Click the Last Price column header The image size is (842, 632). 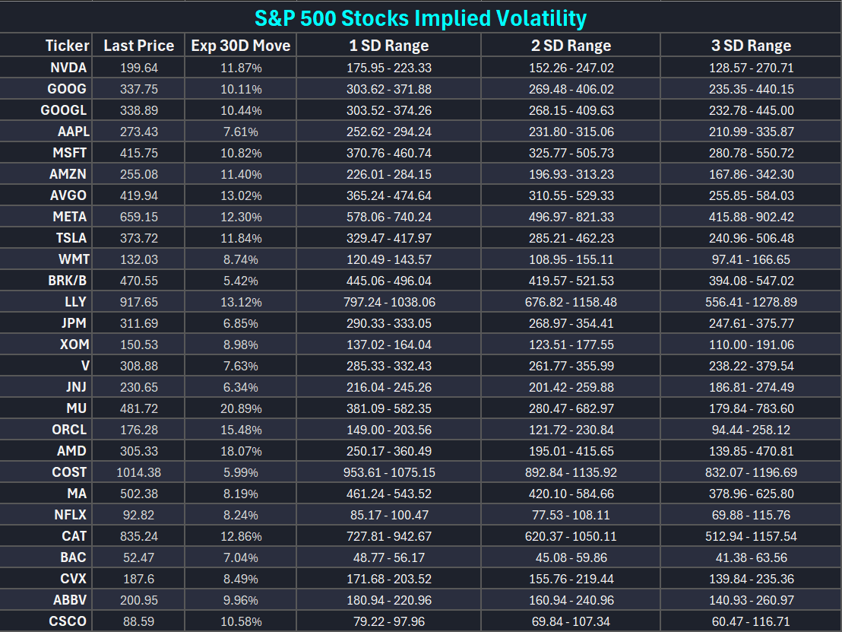tap(139, 46)
